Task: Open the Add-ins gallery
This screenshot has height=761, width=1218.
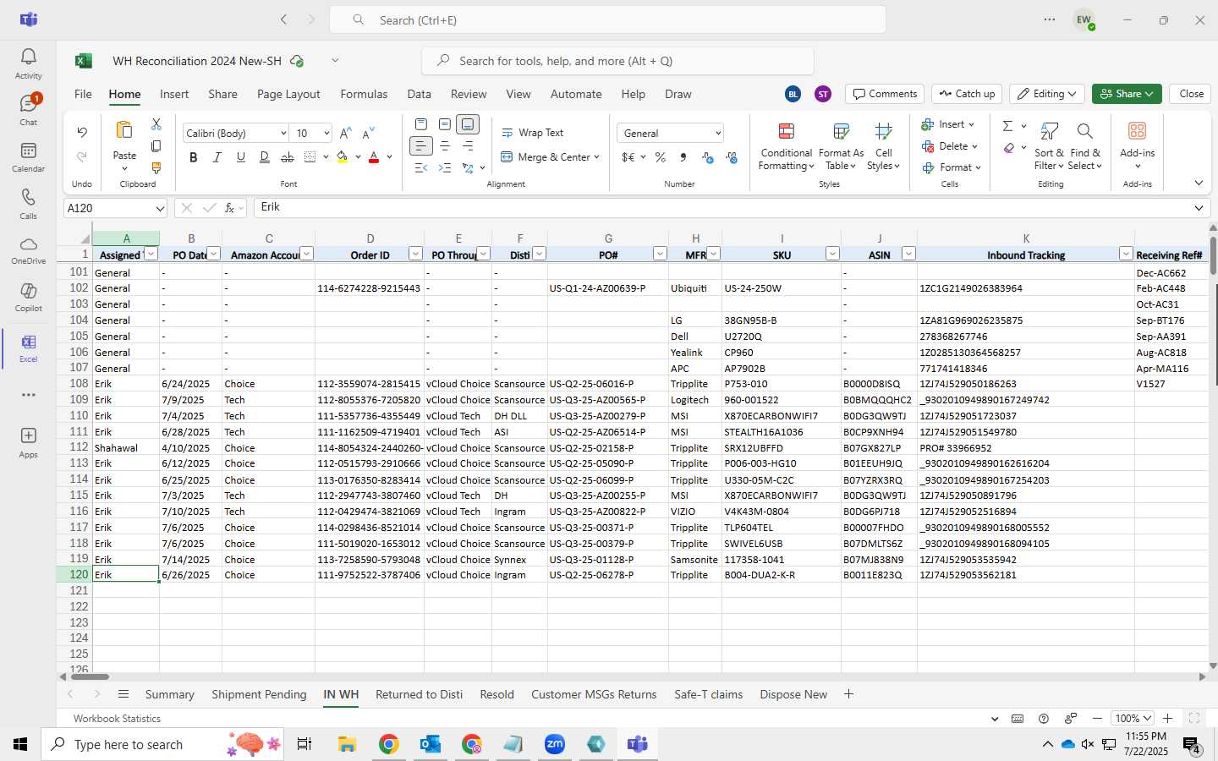Action: click(x=1137, y=145)
